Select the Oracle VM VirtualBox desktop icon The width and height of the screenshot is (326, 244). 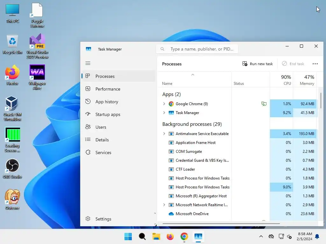(12, 109)
